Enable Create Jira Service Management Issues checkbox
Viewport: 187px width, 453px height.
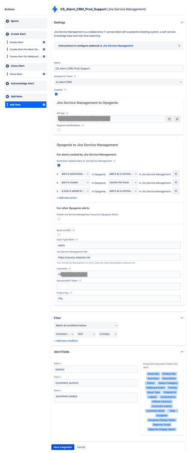coord(59,219)
